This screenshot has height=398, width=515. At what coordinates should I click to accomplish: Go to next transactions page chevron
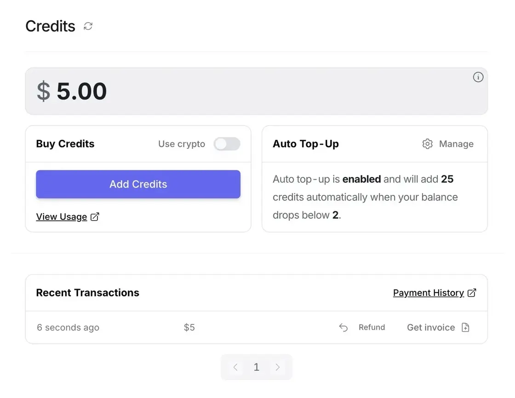pos(278,367)
